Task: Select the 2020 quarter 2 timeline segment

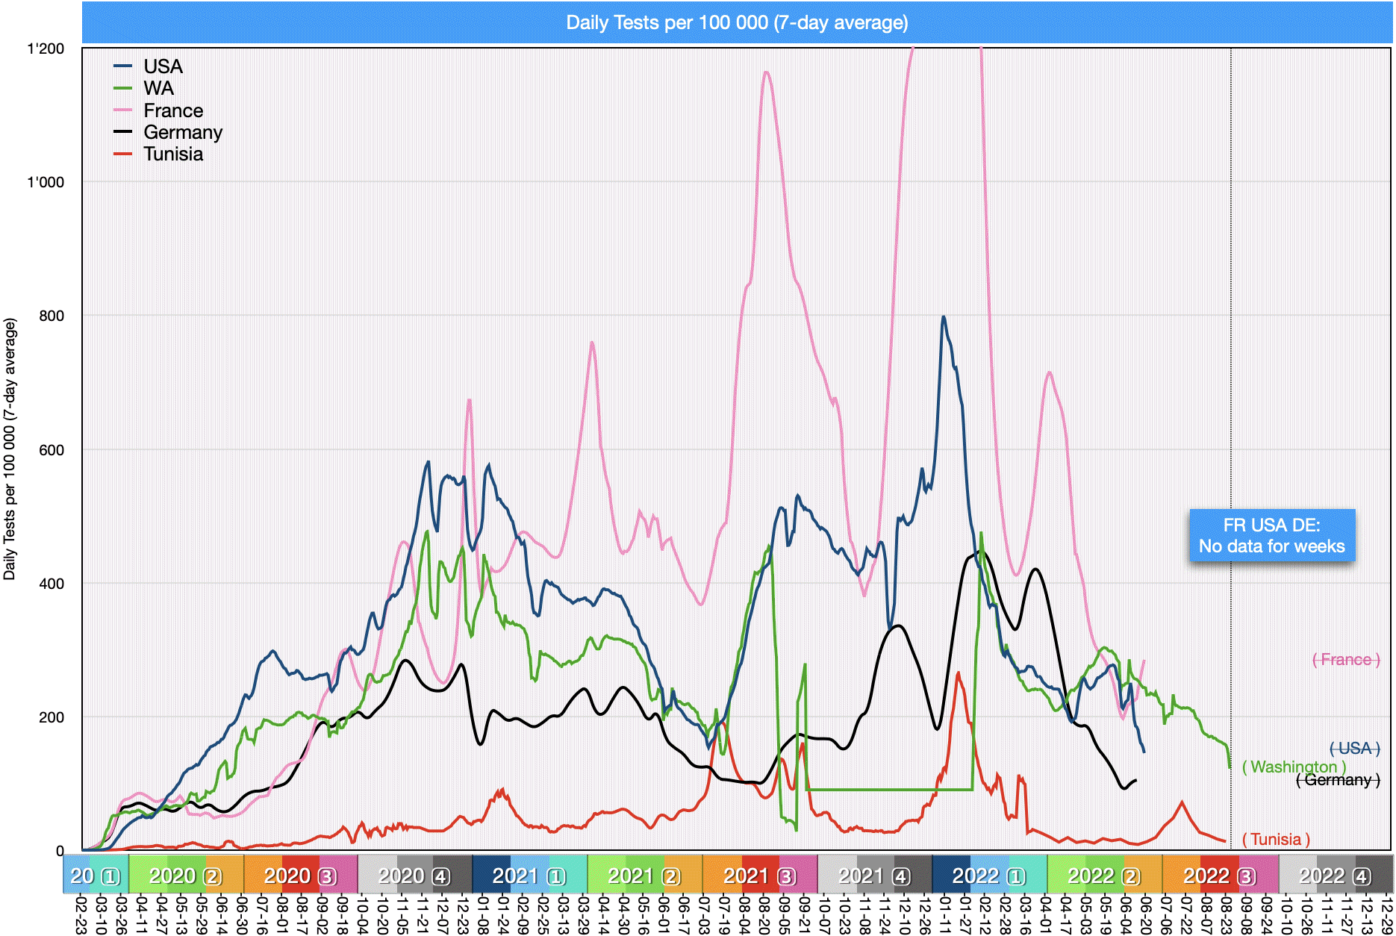Action: (x=186, y=875)
